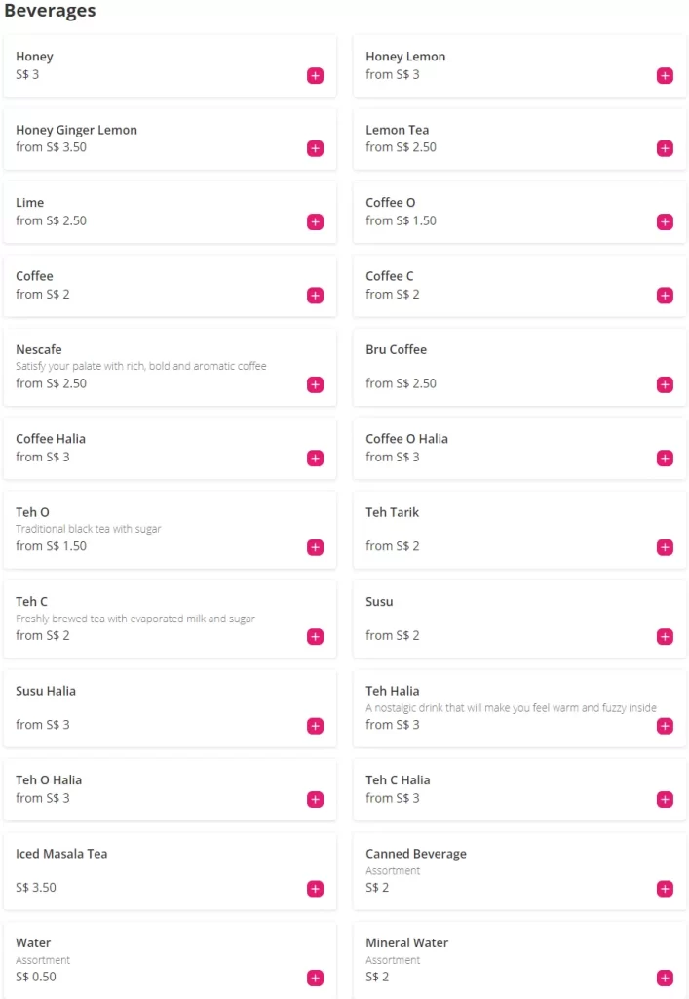689x999 pixels.
Task: Click plus icon for Honey Lemon
Action: 665,76
